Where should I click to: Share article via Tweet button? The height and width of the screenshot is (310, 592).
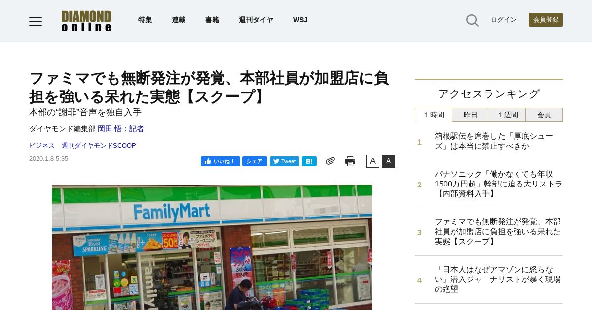click(x=285, y=161)
